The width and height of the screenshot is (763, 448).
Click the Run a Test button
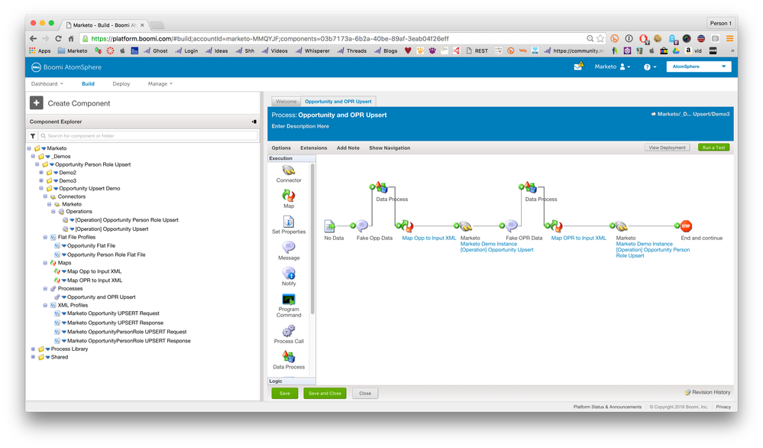[713, 148]
